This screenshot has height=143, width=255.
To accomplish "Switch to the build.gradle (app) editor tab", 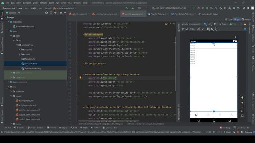I will pos(210,14).
